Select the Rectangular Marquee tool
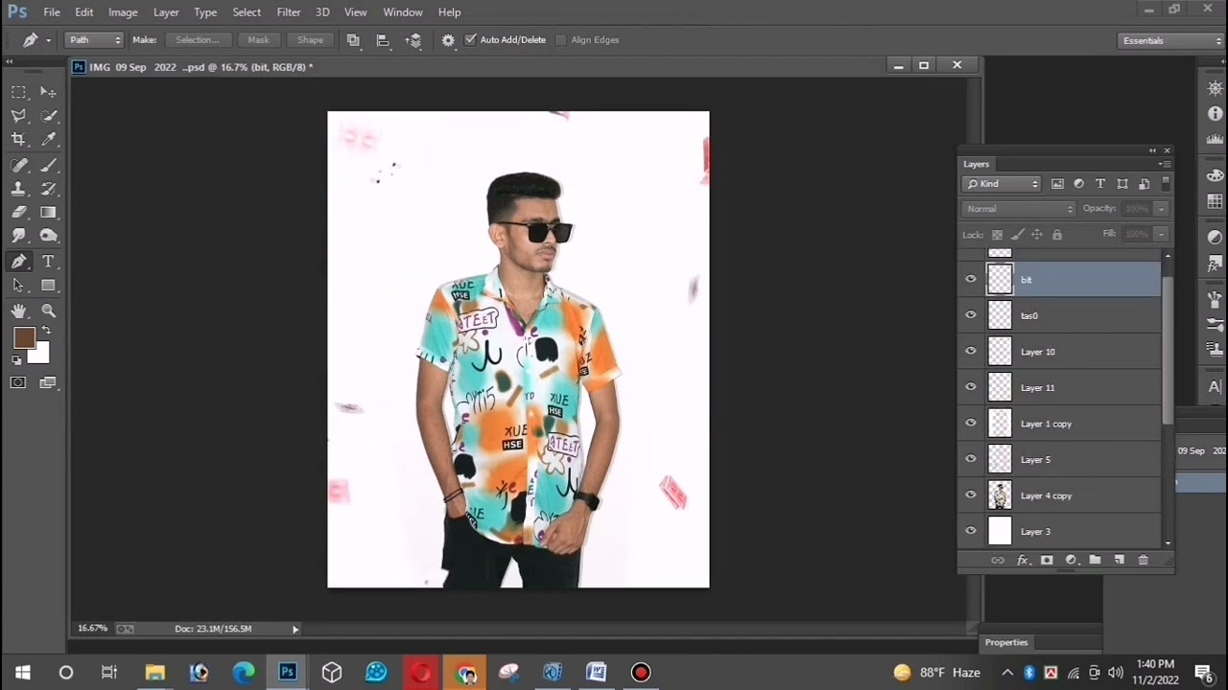 tap(18, 92)
